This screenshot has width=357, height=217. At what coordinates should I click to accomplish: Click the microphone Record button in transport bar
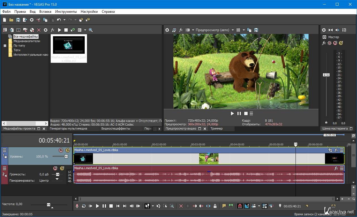[x=77, y=206]
